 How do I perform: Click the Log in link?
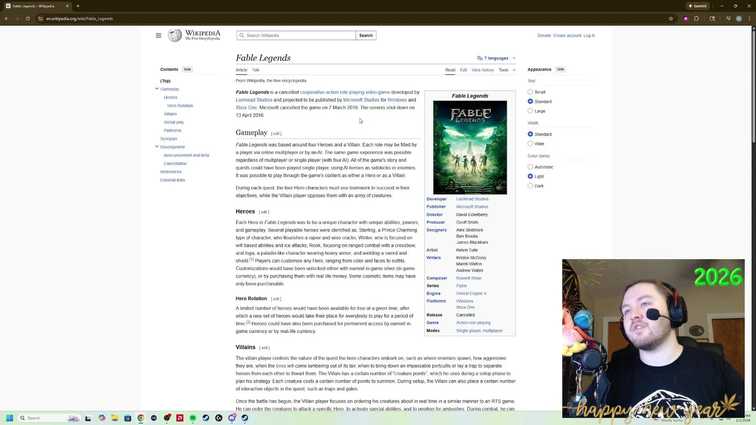click(x=589, y=35)
